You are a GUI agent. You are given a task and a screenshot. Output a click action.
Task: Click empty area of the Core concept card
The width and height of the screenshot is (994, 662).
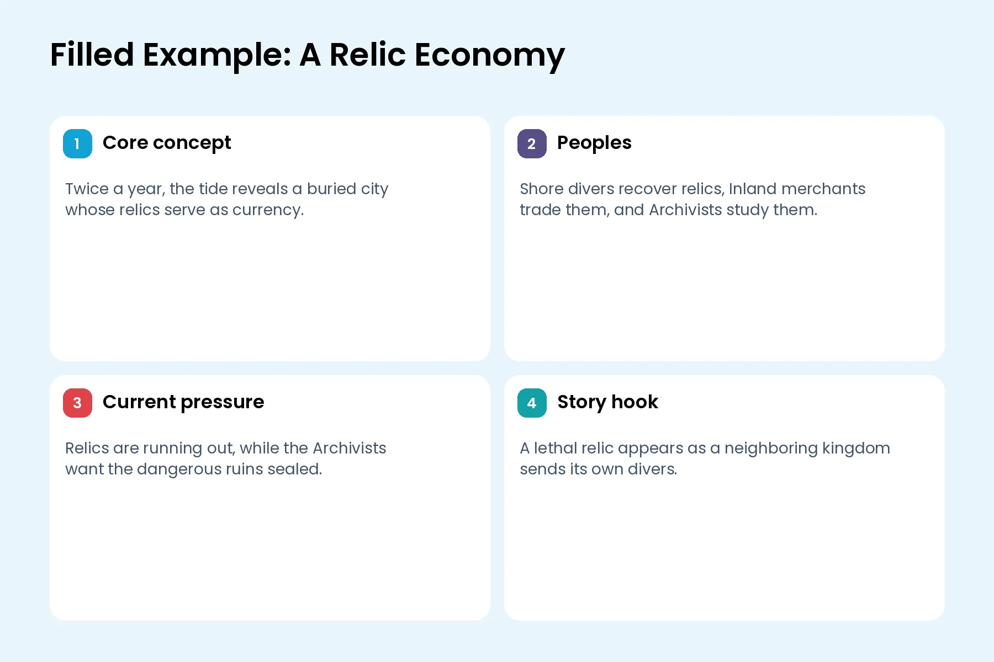click(x=270, y=292)
